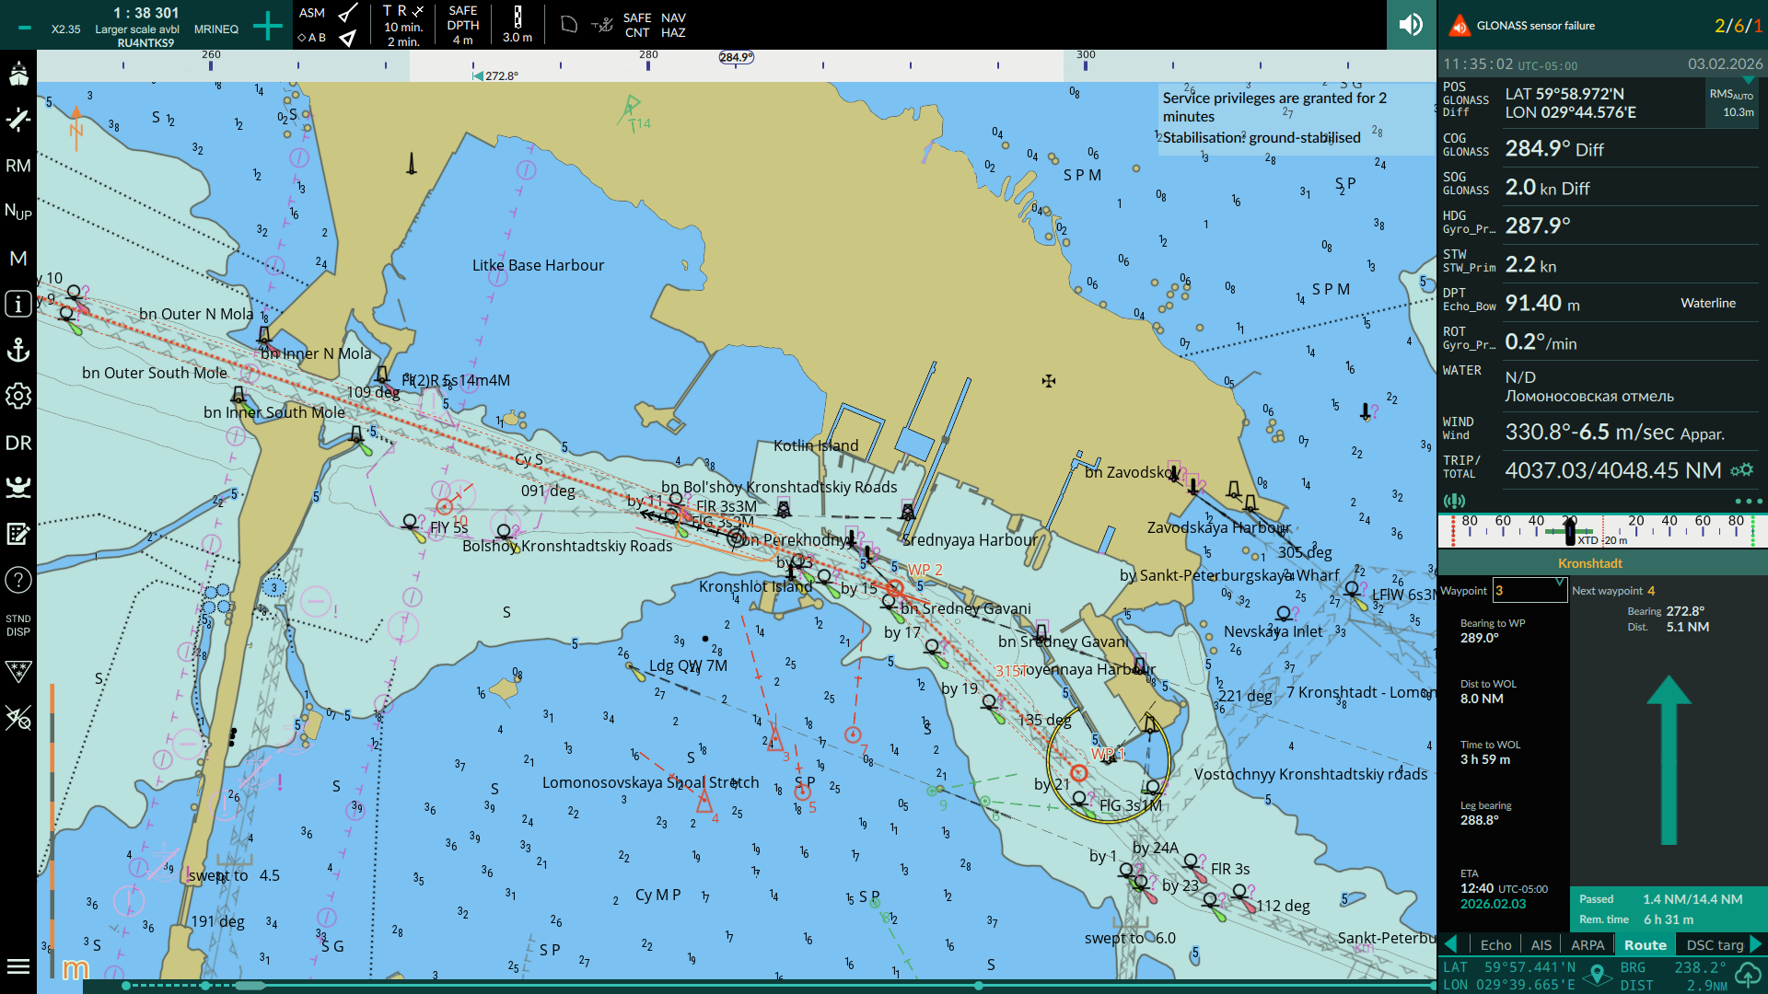The width and height of the screenshot is (1768, 994).
Task: Switch to the ARPA tab
Action: pos(1588,945)
